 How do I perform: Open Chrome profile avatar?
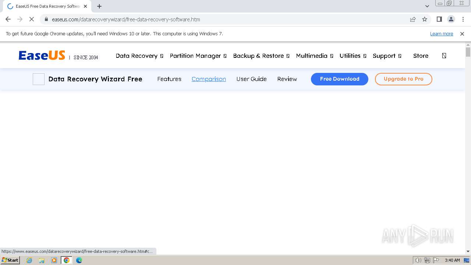pos(451,19)
